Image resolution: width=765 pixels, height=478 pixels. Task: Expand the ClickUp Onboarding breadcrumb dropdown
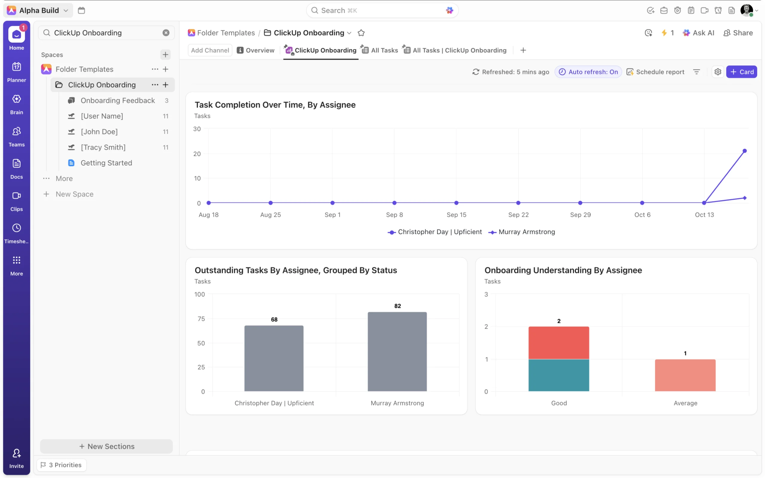click(x=349, y=33)
